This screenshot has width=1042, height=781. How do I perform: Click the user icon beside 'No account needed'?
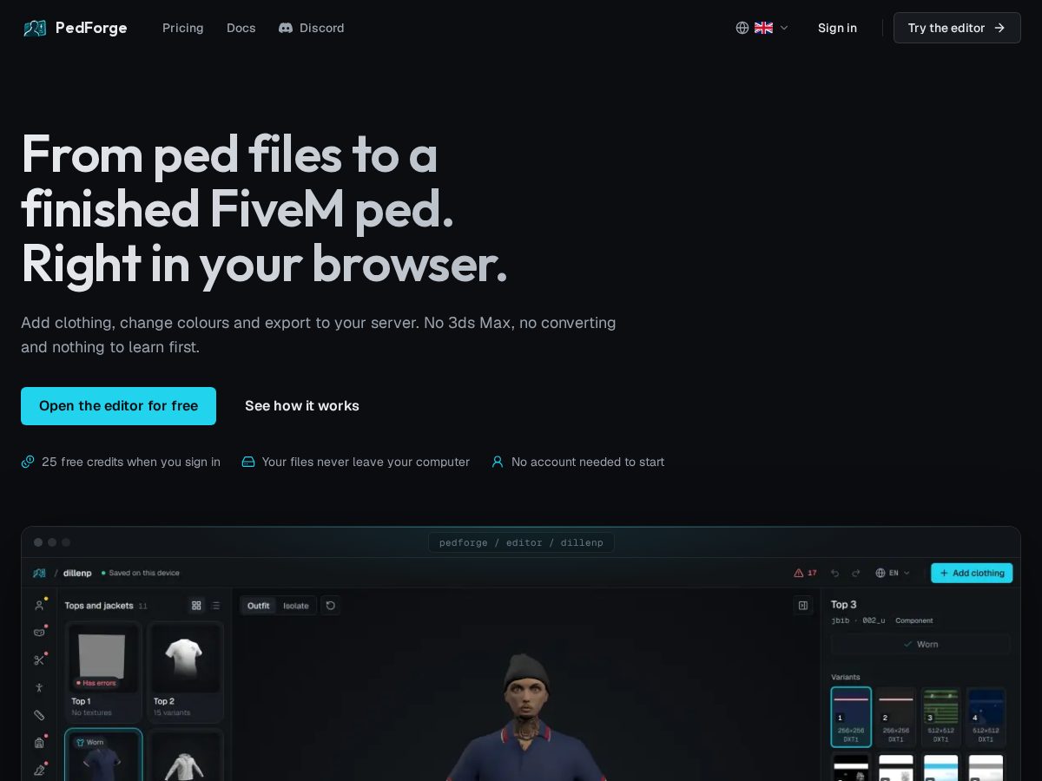tap(498, 462)
